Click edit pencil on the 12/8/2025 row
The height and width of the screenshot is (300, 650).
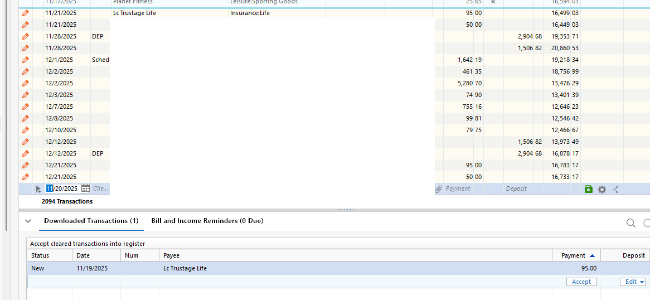coord(25,118)
